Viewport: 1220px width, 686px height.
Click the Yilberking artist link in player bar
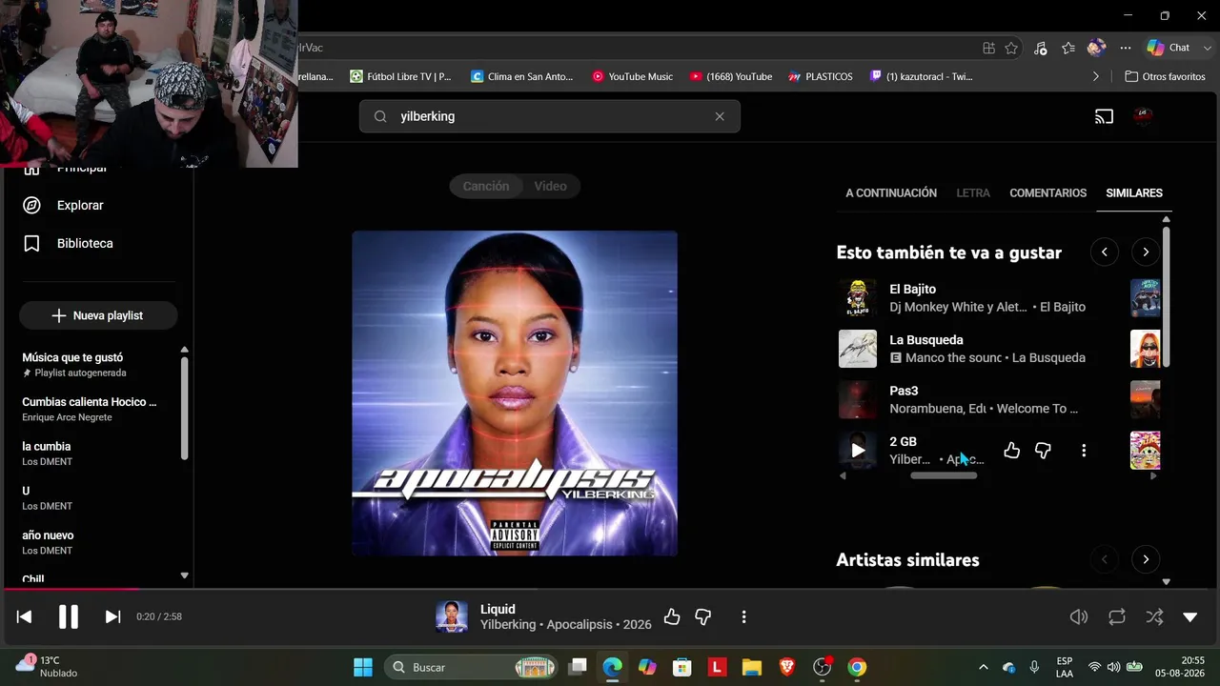click(508, 625)
